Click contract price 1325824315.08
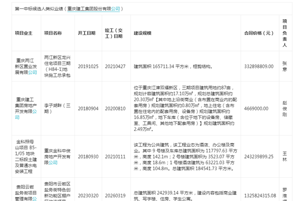Screen dimensions: 304x201 pyautogui.click(x=260, y=196)
